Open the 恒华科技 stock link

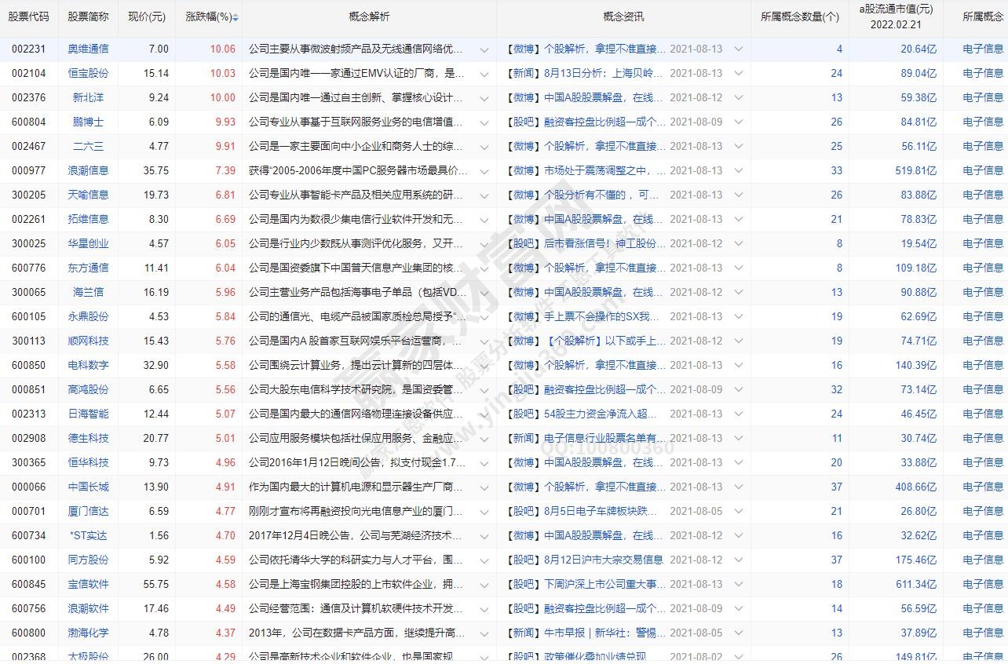coord(87,462)
